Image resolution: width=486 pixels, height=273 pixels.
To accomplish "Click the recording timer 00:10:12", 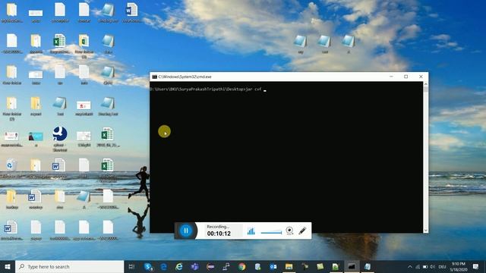I will (219, 234).
